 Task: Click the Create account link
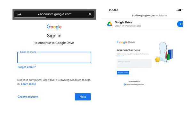pyautogui.click(x=28, y=97)
